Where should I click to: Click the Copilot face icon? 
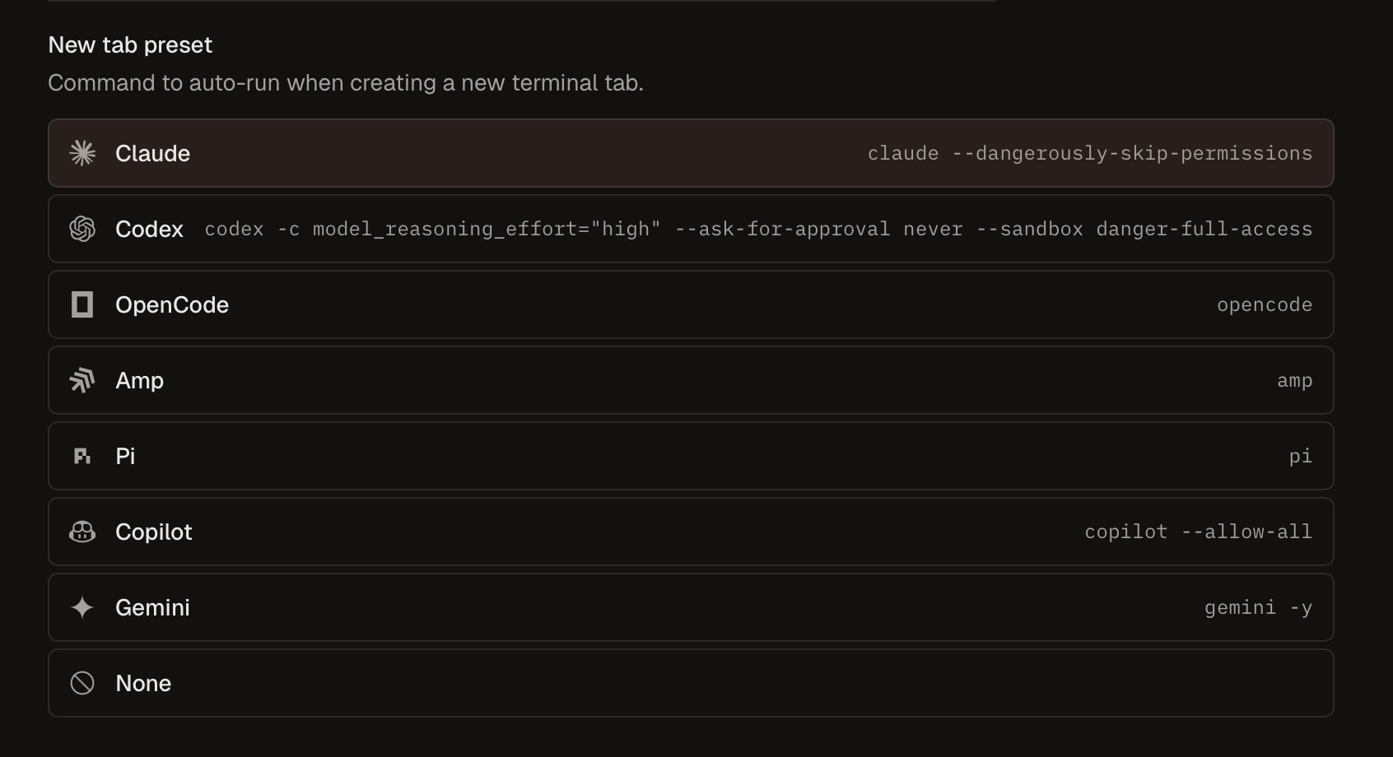point(82,532)
